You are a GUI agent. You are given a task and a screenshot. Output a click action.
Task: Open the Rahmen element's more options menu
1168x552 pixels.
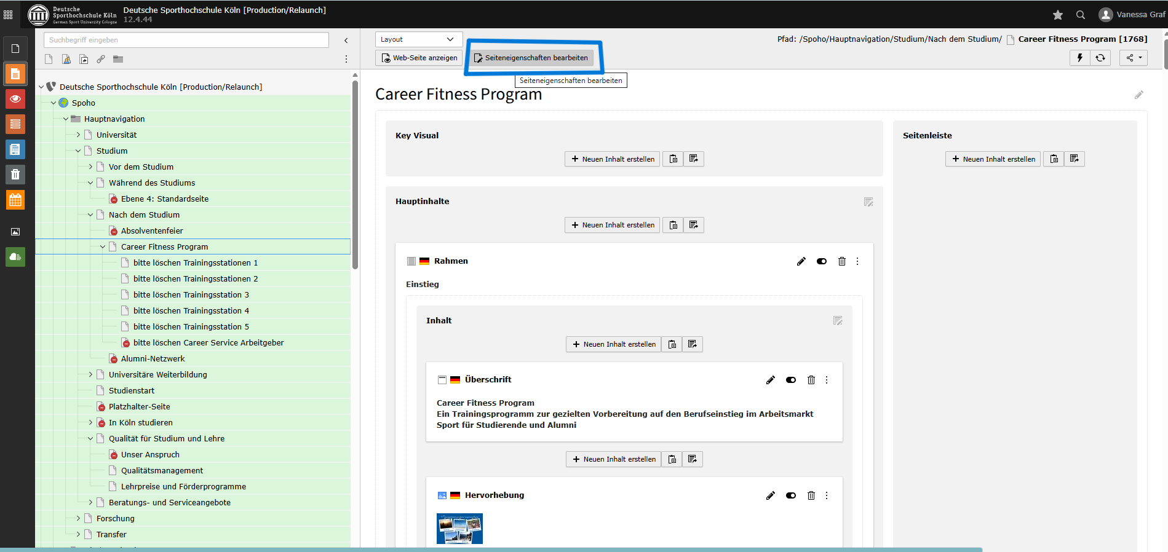click(857, 261)
